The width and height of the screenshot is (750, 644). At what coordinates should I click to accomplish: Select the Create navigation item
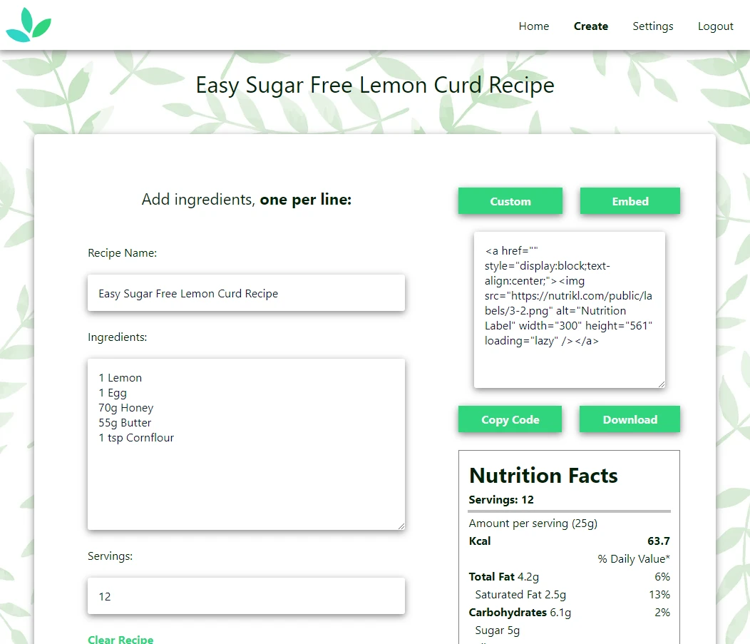591,26
